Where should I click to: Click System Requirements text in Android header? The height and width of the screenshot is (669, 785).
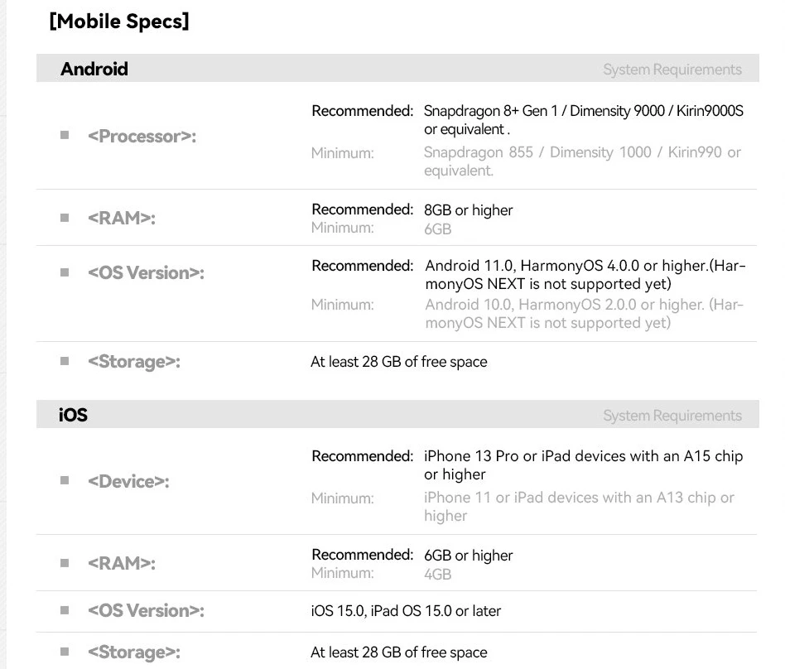(x=672, y=70)
